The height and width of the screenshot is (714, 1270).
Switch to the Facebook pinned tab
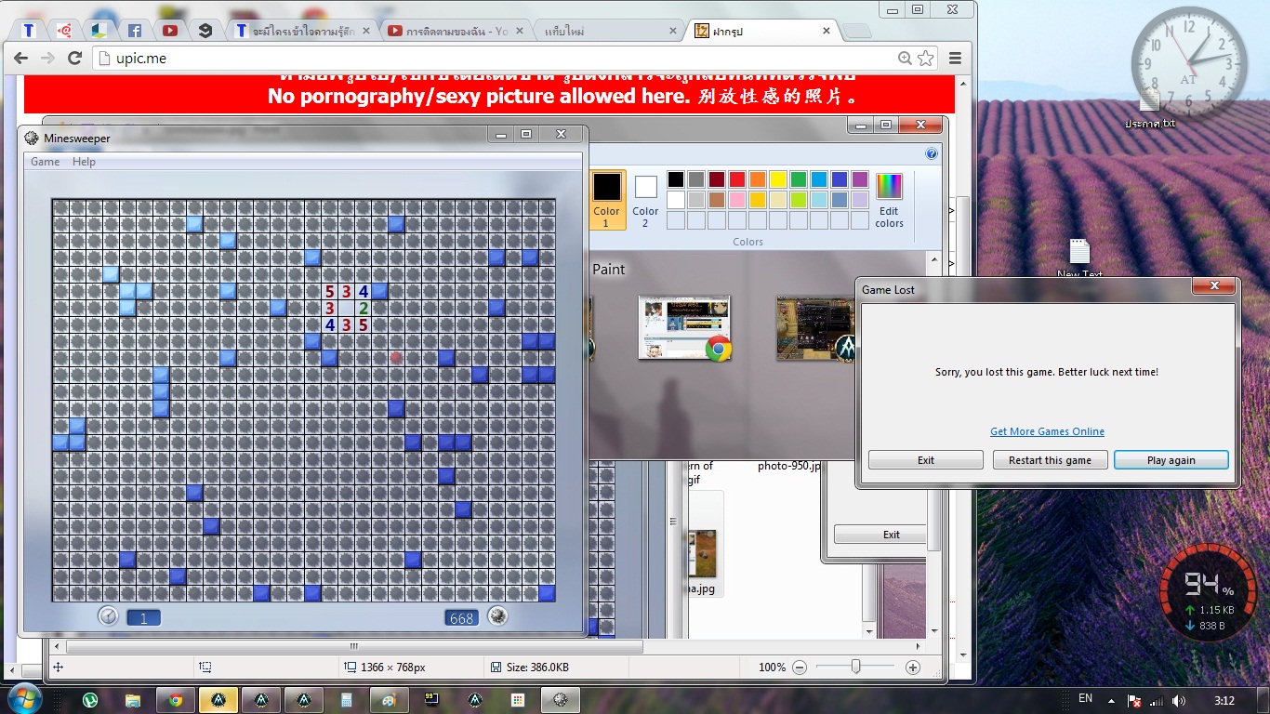point(135,31)
